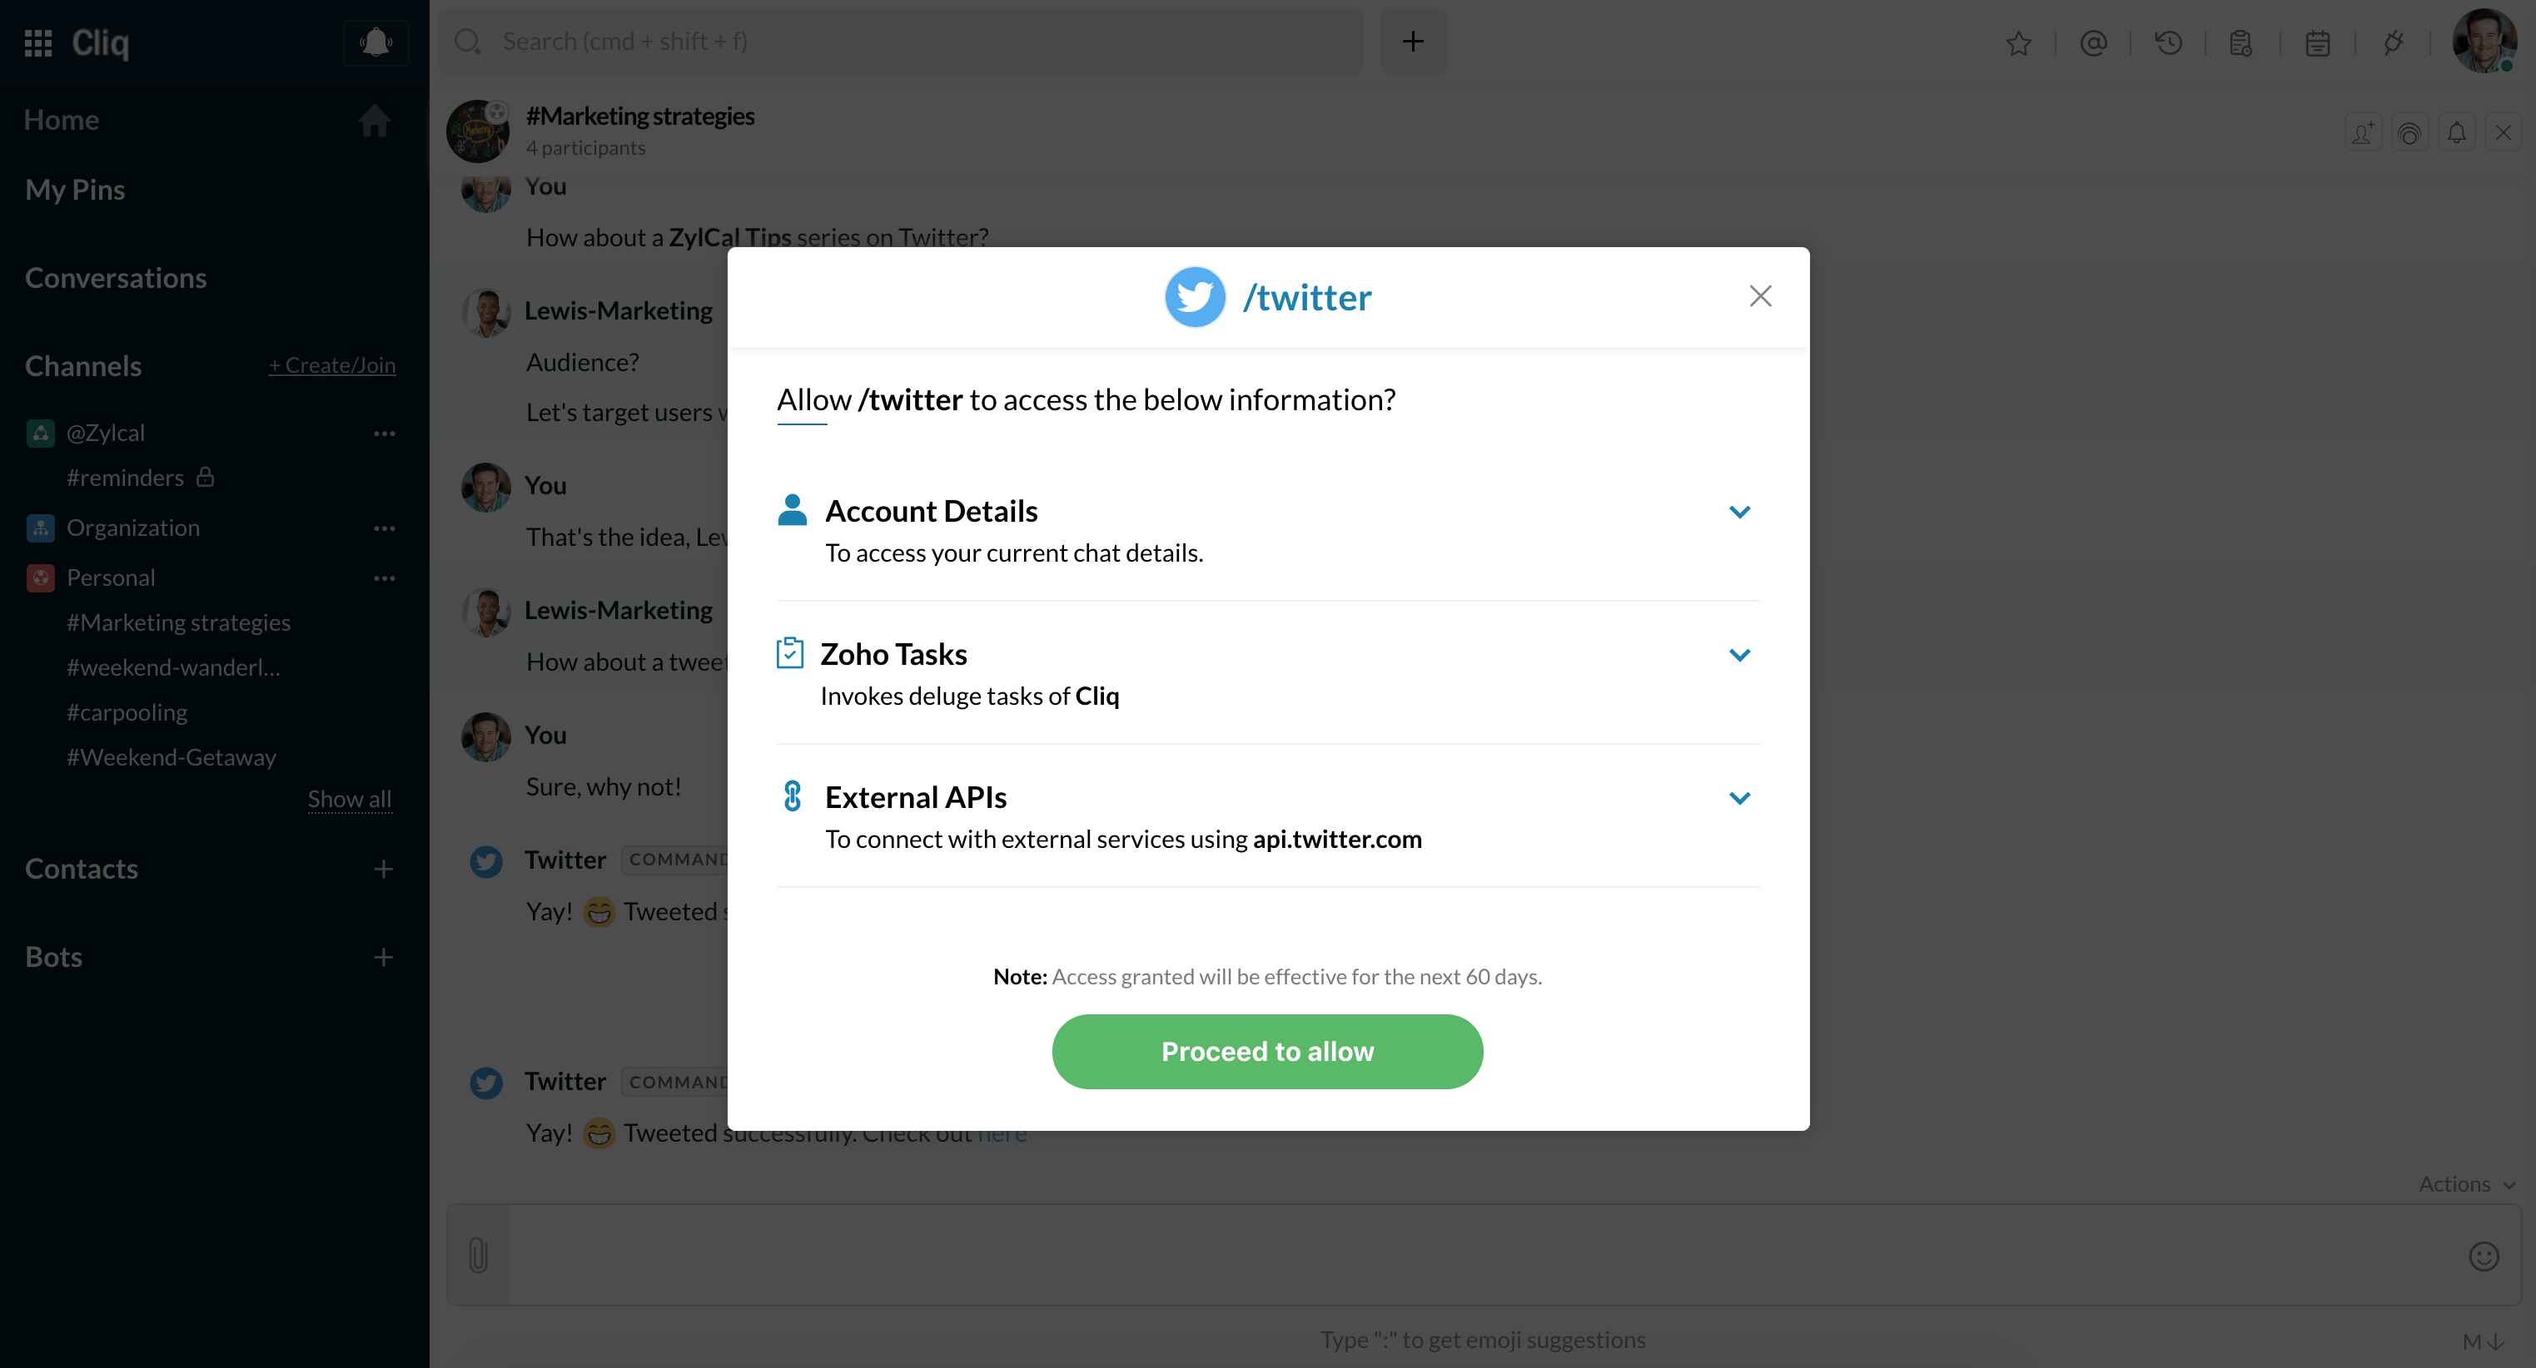The image size is (2536, 1368).
Task: Select Conversations in the sidebar
Action: (115, 278)
